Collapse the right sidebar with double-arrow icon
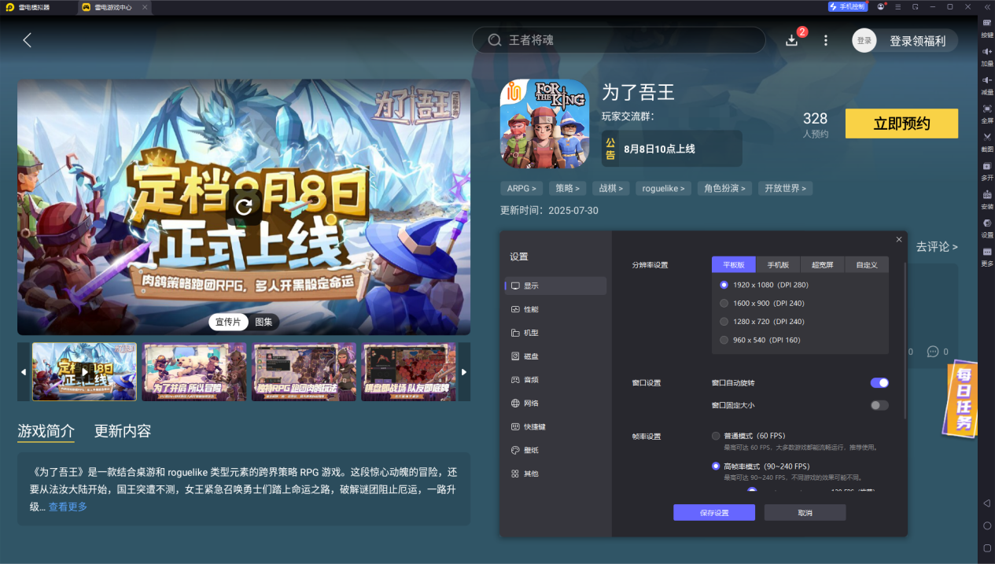 [x=986, y=6]
